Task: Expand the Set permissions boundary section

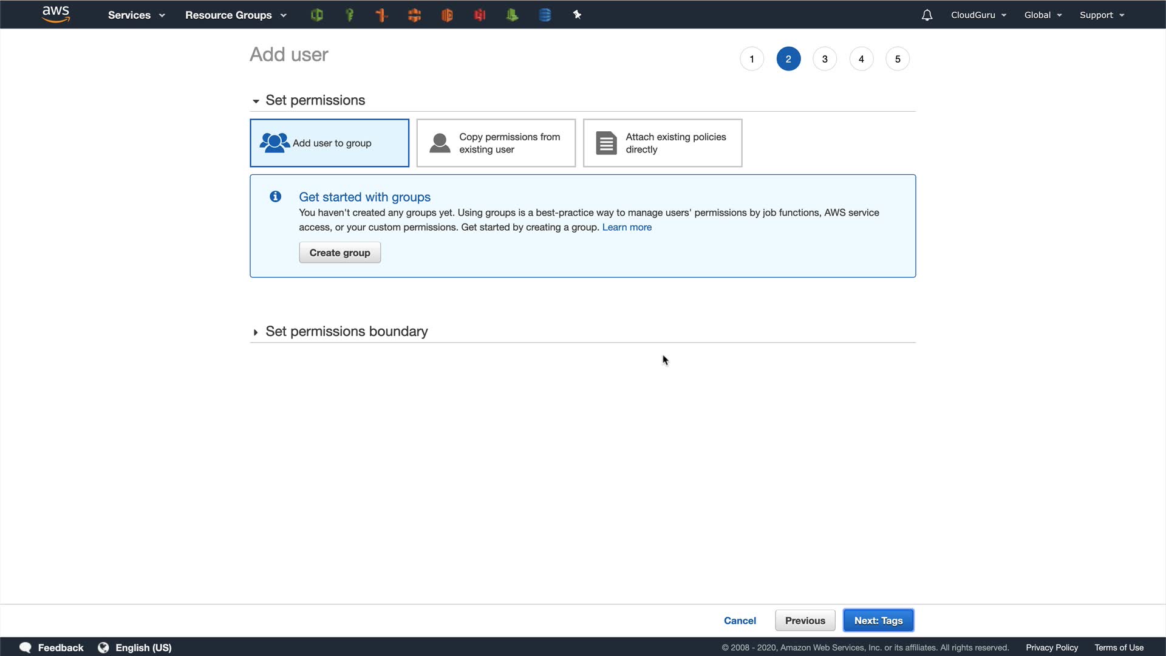Action: [346, 332]
